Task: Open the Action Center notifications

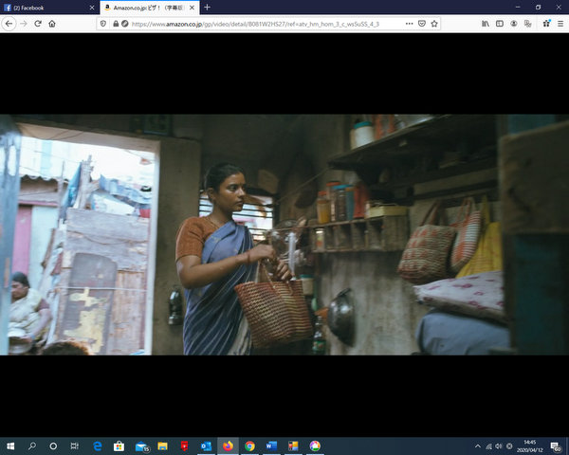Action: tap(556, 446)
